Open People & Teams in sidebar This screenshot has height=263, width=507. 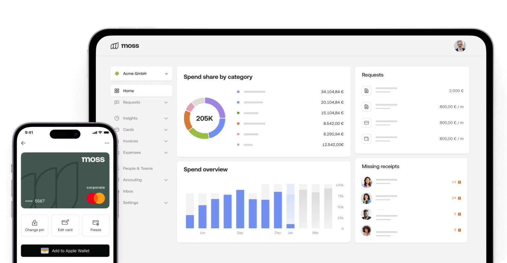[x=138, y=168]
